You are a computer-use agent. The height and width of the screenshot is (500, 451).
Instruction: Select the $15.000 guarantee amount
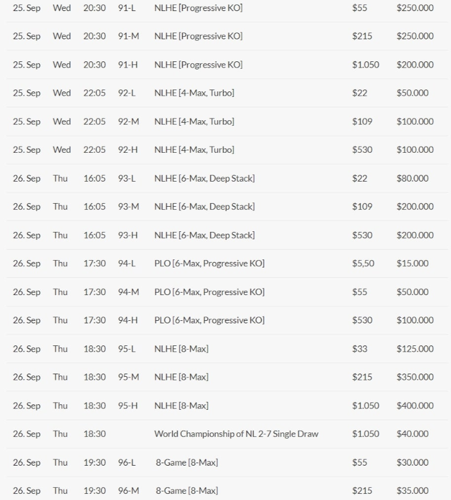click(413, 264)
